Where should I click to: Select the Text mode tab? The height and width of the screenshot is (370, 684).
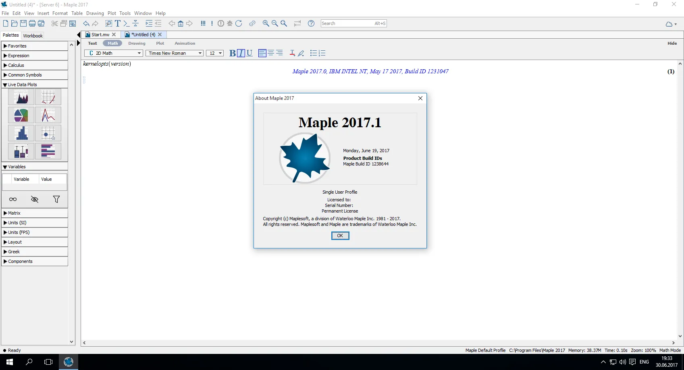pyautogui.click(x=93, y=43)
